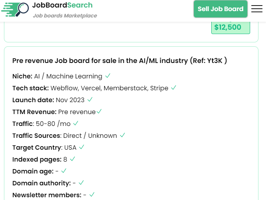Image resolution: width=266 pixels, height=200 pixels.
Task: Click the $12,500 price badge
Action: point(230,27)
